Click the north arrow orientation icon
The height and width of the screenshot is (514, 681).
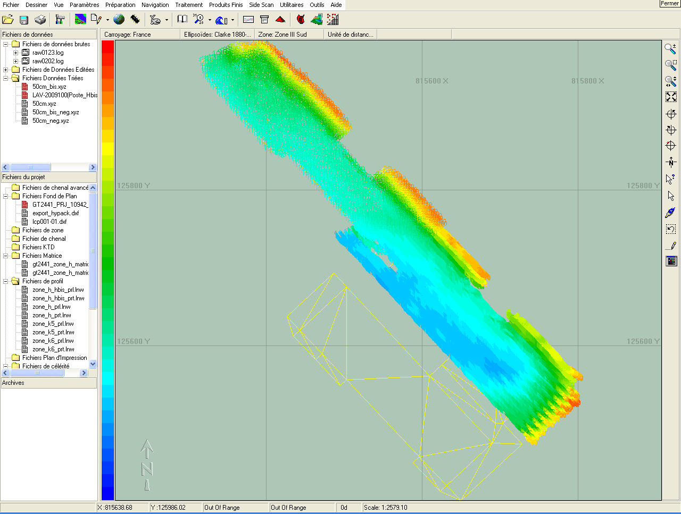671,162
